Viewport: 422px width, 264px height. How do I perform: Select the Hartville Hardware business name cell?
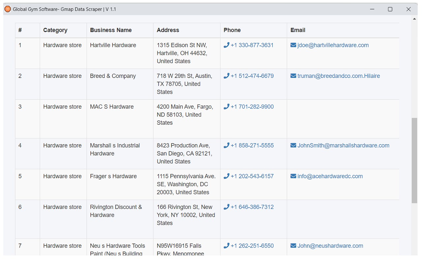[x=113, y=45]
